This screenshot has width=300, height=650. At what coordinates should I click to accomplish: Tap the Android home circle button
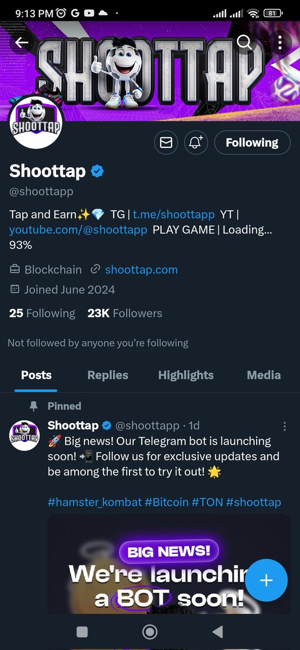(149, 632)
